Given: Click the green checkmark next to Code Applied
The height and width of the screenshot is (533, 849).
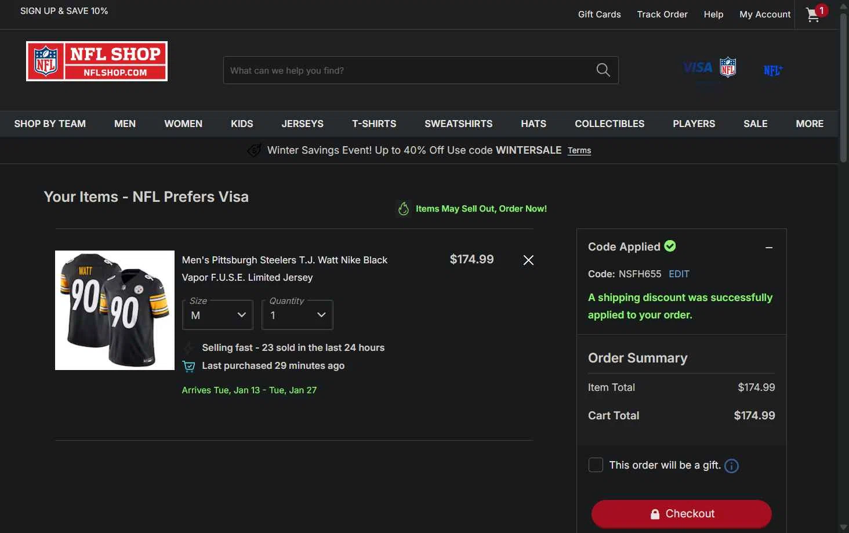Looking at the screenshot, I should tap(670, 246).
